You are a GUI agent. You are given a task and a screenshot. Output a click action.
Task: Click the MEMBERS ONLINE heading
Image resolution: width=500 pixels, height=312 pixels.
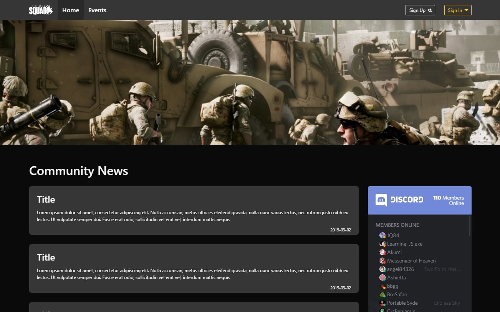(x=397, y=225)
